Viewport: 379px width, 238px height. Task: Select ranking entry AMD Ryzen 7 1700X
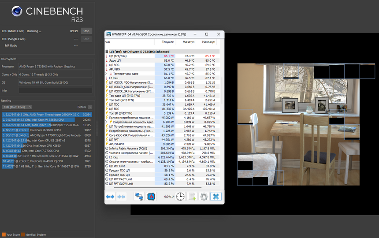(x=47, y=135)
